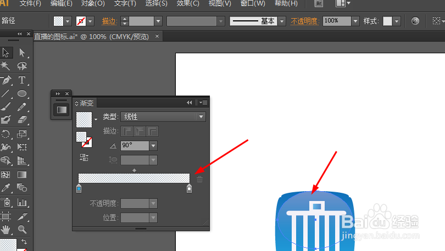445x251 pixels.
Task: Open the gradient swatch preset arrow
Action: pos(96,119)
